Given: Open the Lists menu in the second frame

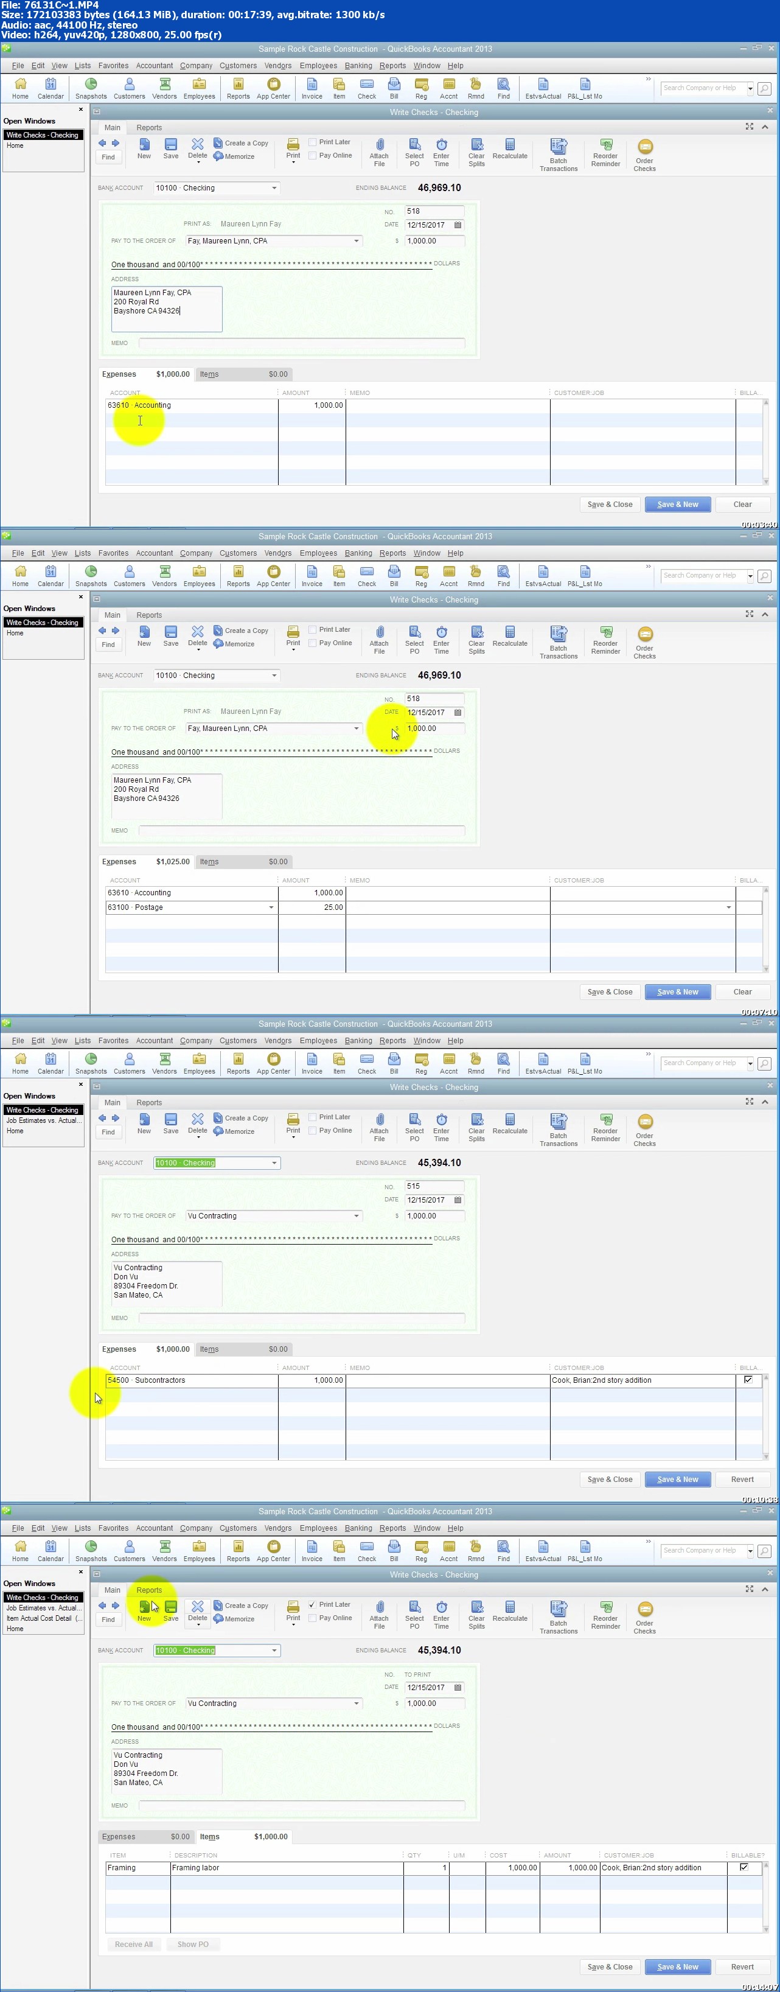Looking at the screenshot, I should point(83,553).
